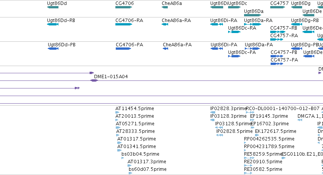This screenshot has width=323, height=175.
Task: Select the DME1-015A04 purple feature glyph
Action: point(94,80)
